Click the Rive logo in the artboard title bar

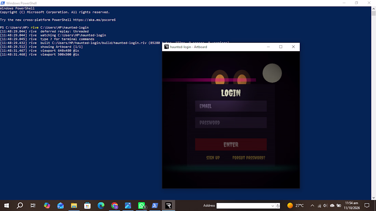click(x=166, y=47)
